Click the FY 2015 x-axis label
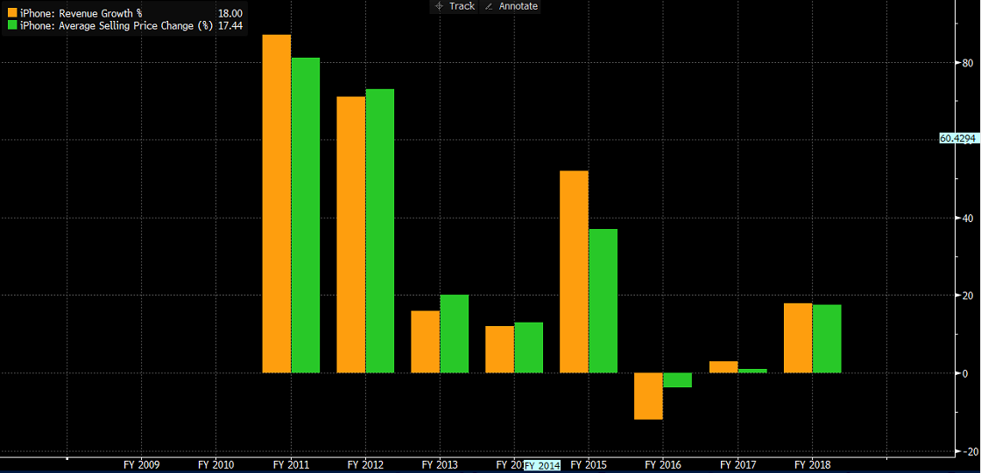The width and height of the screenshot is (981, 473). point(589,465)
